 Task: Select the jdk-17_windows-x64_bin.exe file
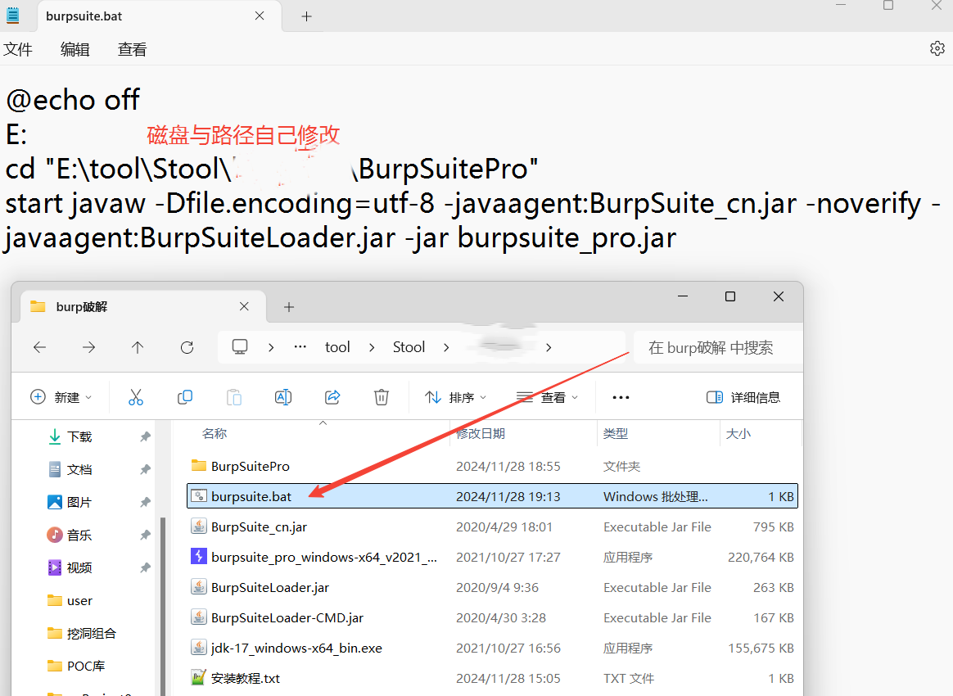492,648
